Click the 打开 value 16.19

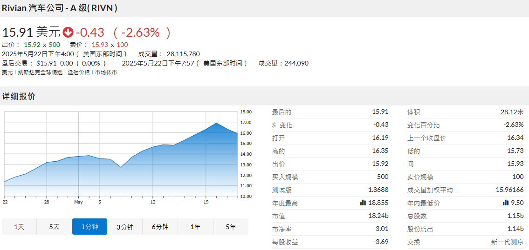(x=381, y=138)
